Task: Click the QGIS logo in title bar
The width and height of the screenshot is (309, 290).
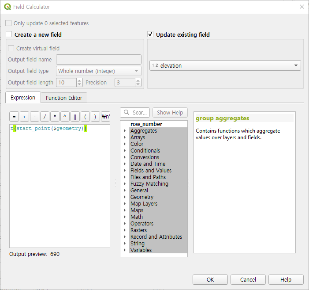Action: (7, 7)
